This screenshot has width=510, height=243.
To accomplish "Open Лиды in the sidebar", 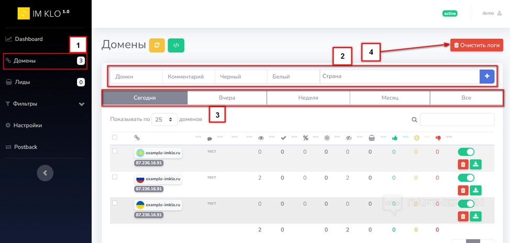I will (x=22, y=82).
